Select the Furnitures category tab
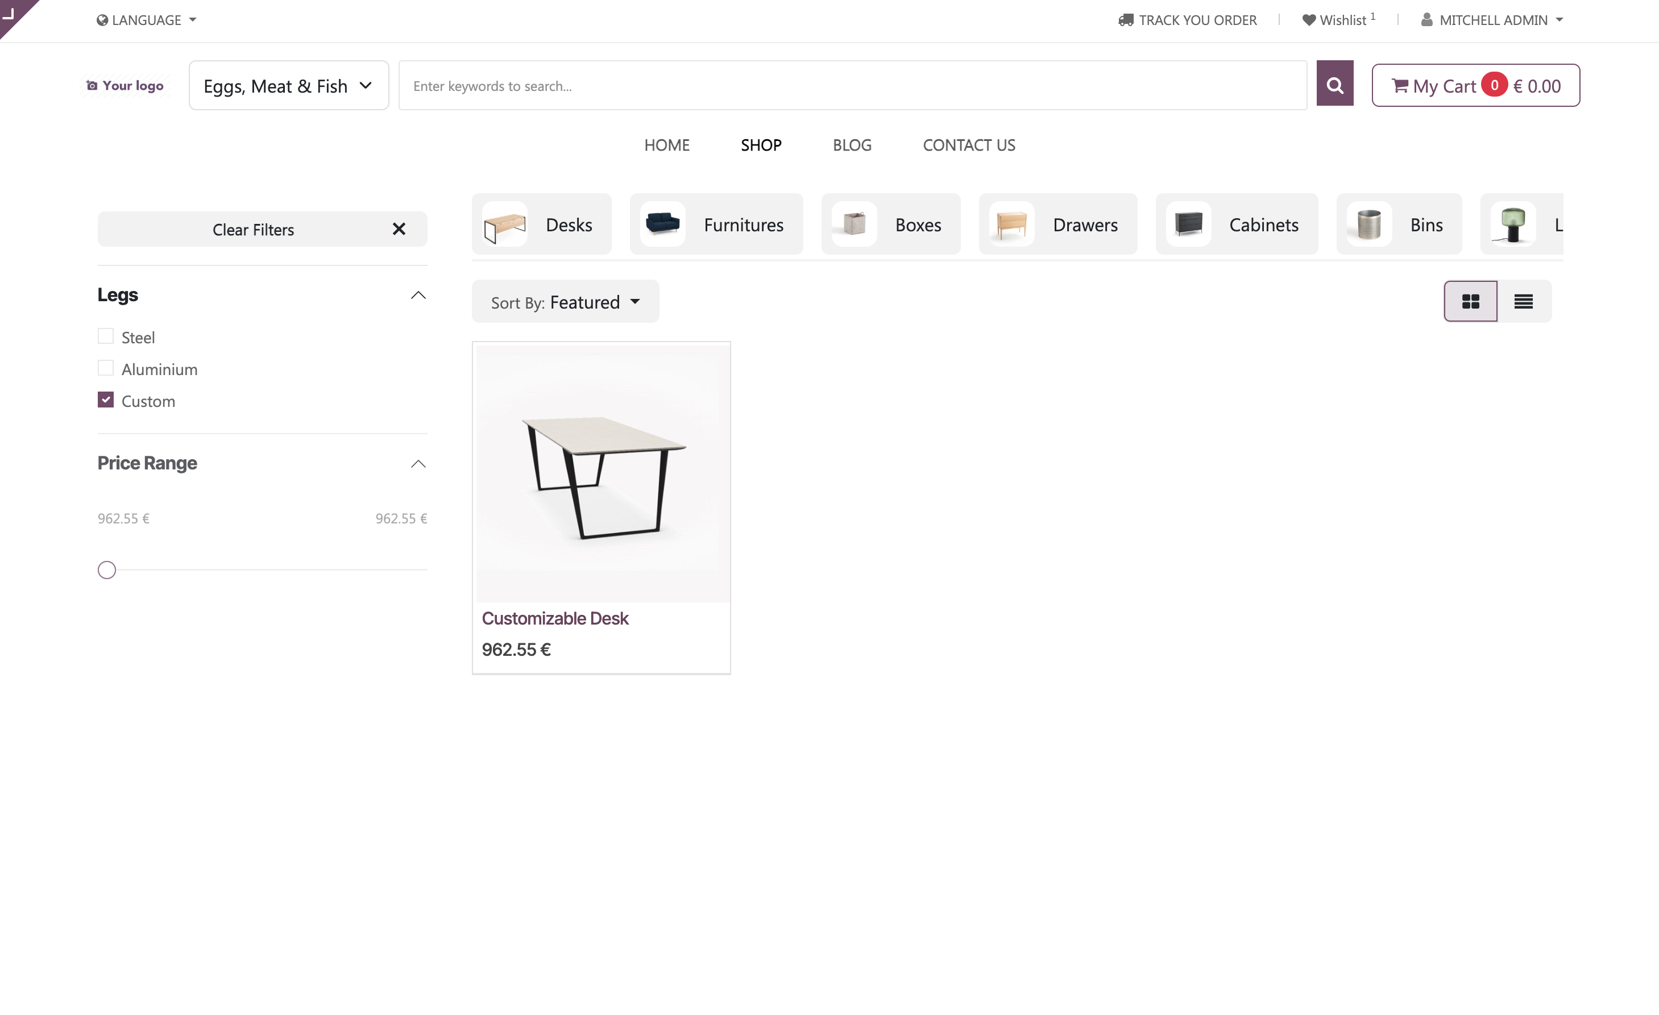The width and height of the screenshot is (1659, 1015). (716, 224)
